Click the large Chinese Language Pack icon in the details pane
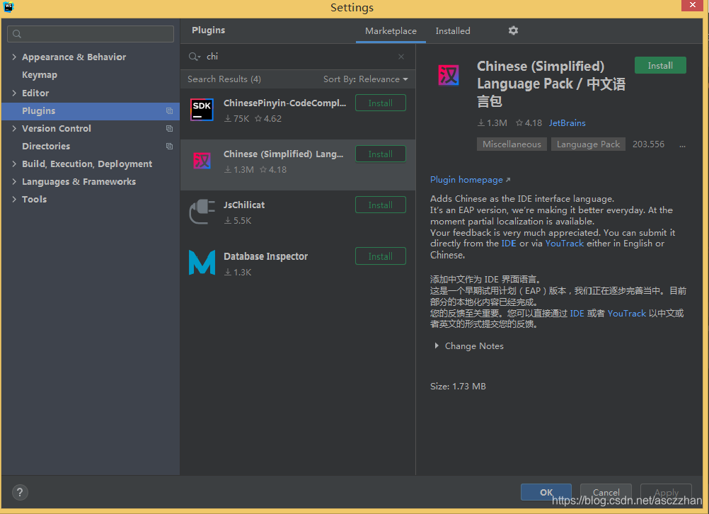 click(449, 74)
